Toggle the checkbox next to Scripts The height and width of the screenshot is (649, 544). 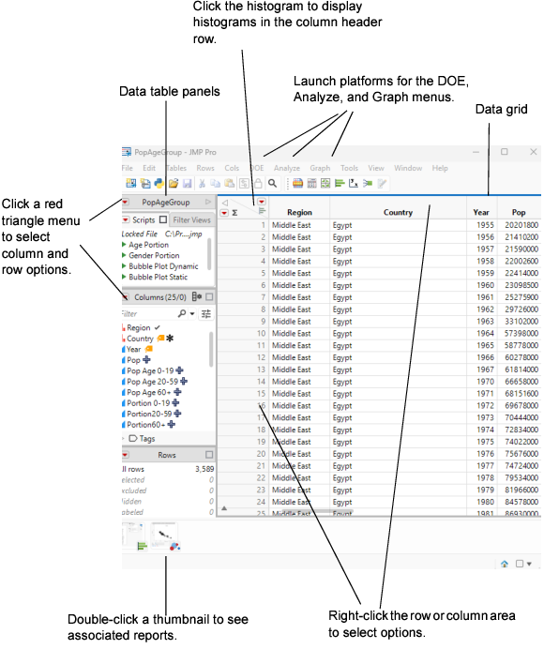pos(163,219)
